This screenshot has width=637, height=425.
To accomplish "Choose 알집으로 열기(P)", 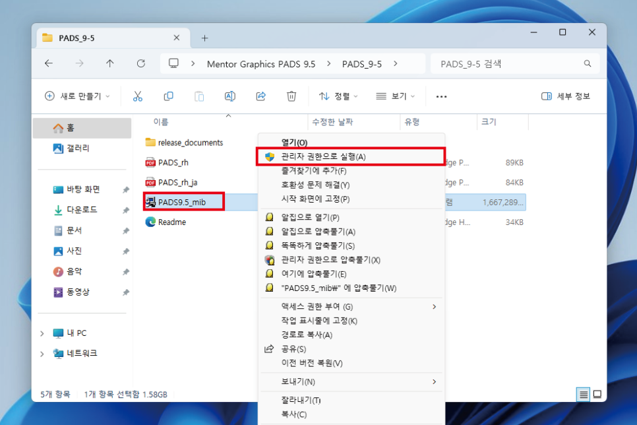I will pyautogui.click(x=352, y=218).
